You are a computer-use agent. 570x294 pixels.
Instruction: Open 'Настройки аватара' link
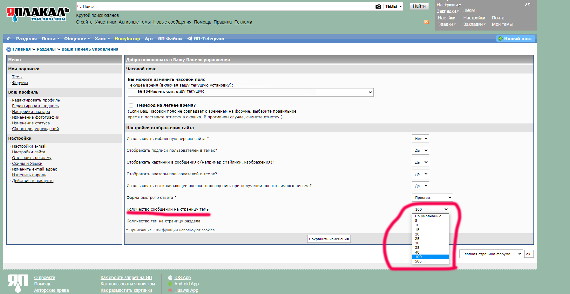31,112
